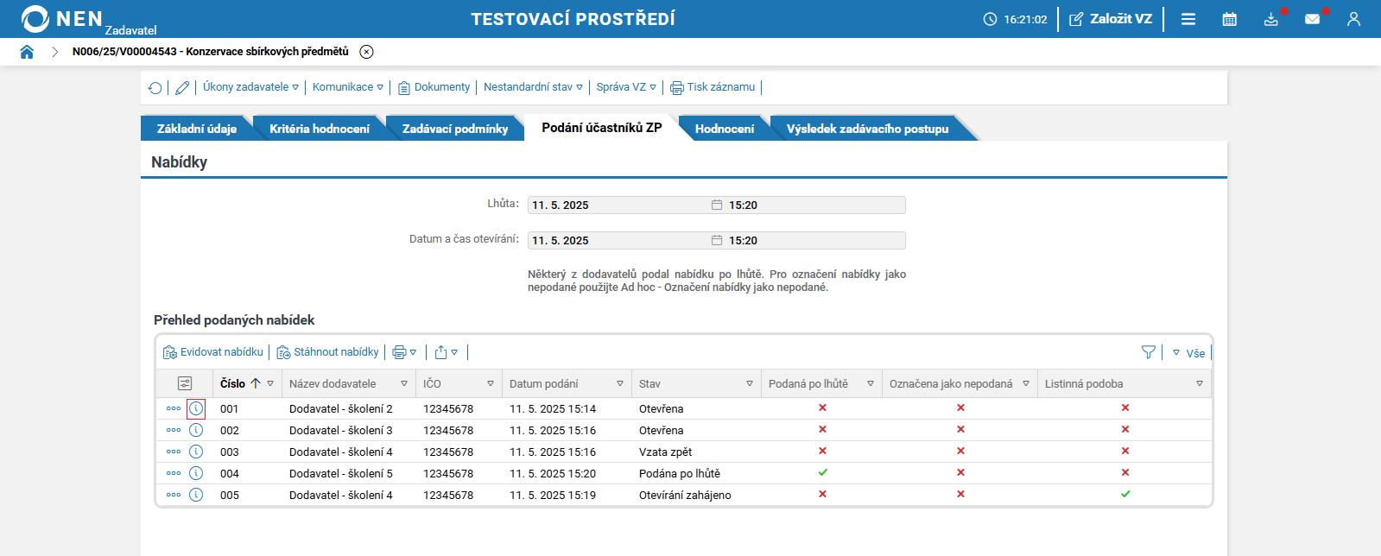Switch to Výsledek zadávacího postupu tab
Viewport: 1381px width, 556px height.
(x=867, y=129)
